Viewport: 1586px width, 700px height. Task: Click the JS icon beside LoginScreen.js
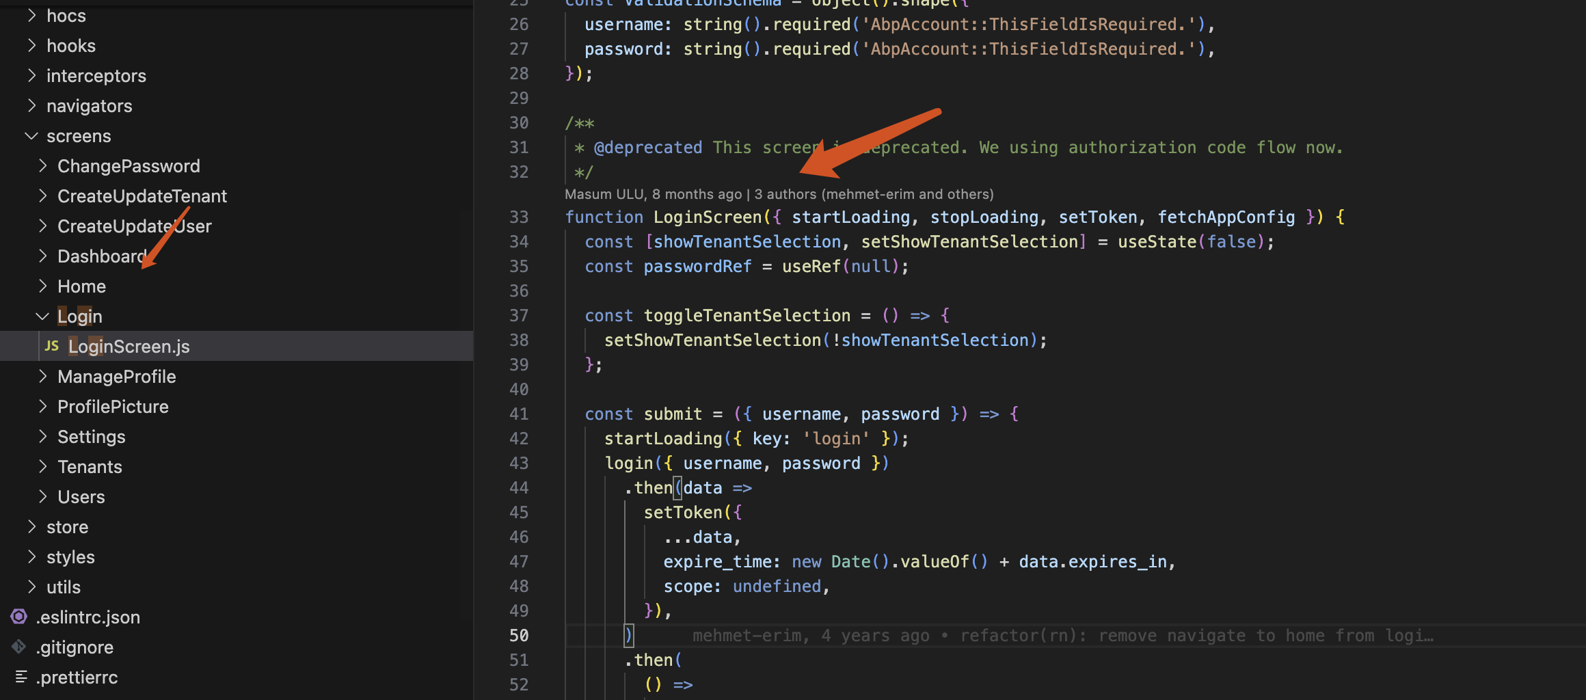(52, 347)
